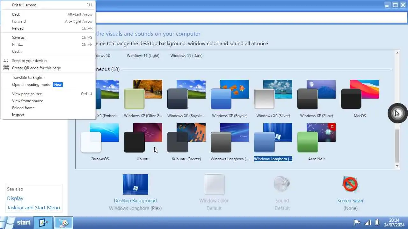Open the Window Color icon
The width and height of the screenshot is (408, 229).
(214, 184)
